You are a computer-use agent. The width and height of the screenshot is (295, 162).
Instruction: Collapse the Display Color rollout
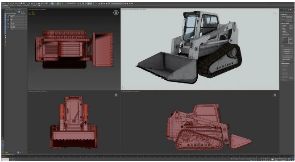(284, 14)
